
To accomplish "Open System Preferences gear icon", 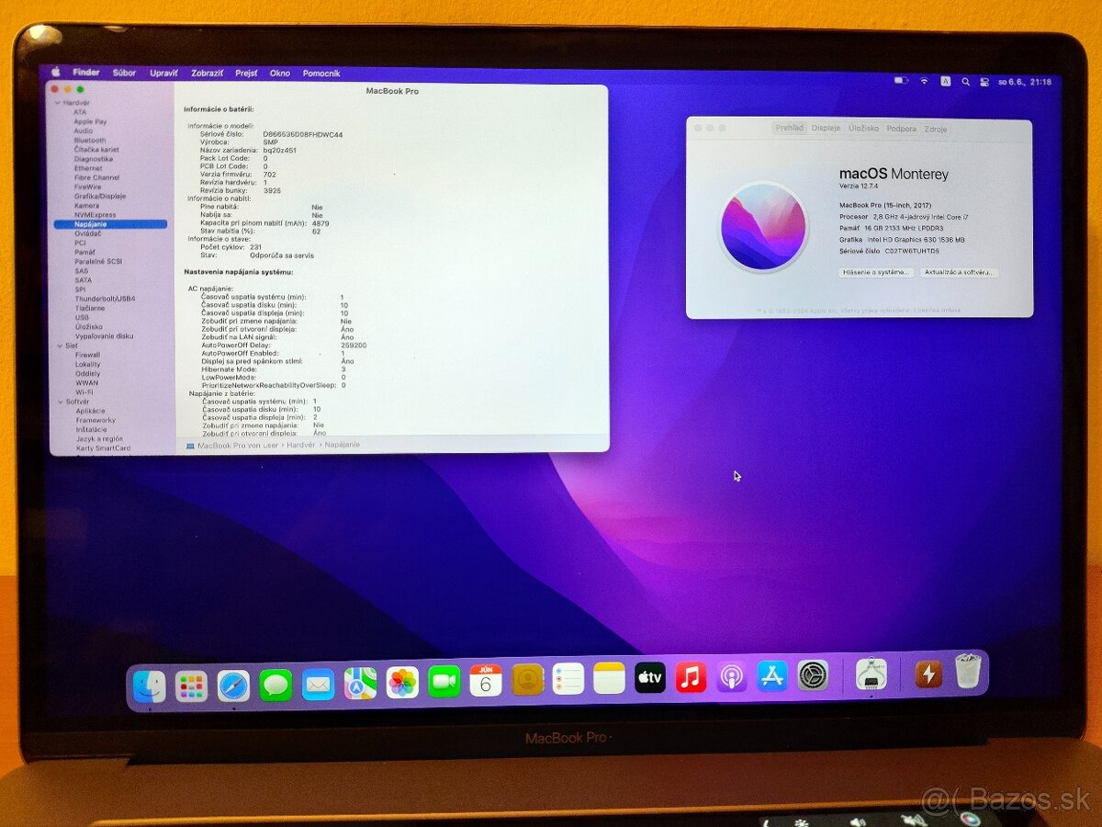I will tap(813, 675).
